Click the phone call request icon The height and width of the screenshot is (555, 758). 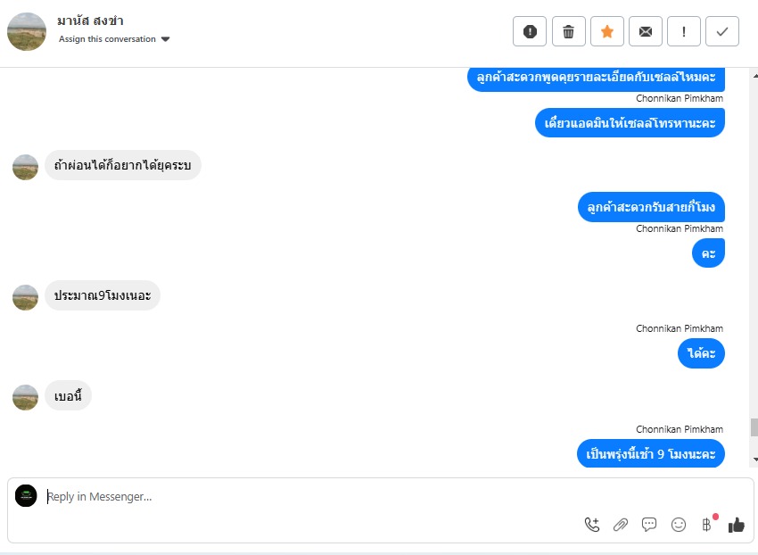tap(592, 525)
